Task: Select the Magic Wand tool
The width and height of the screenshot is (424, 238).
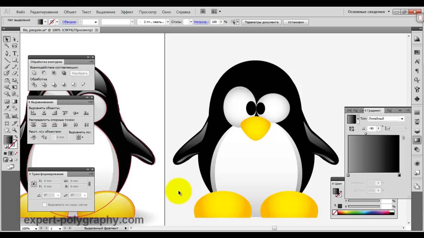Action: (7, 46)
